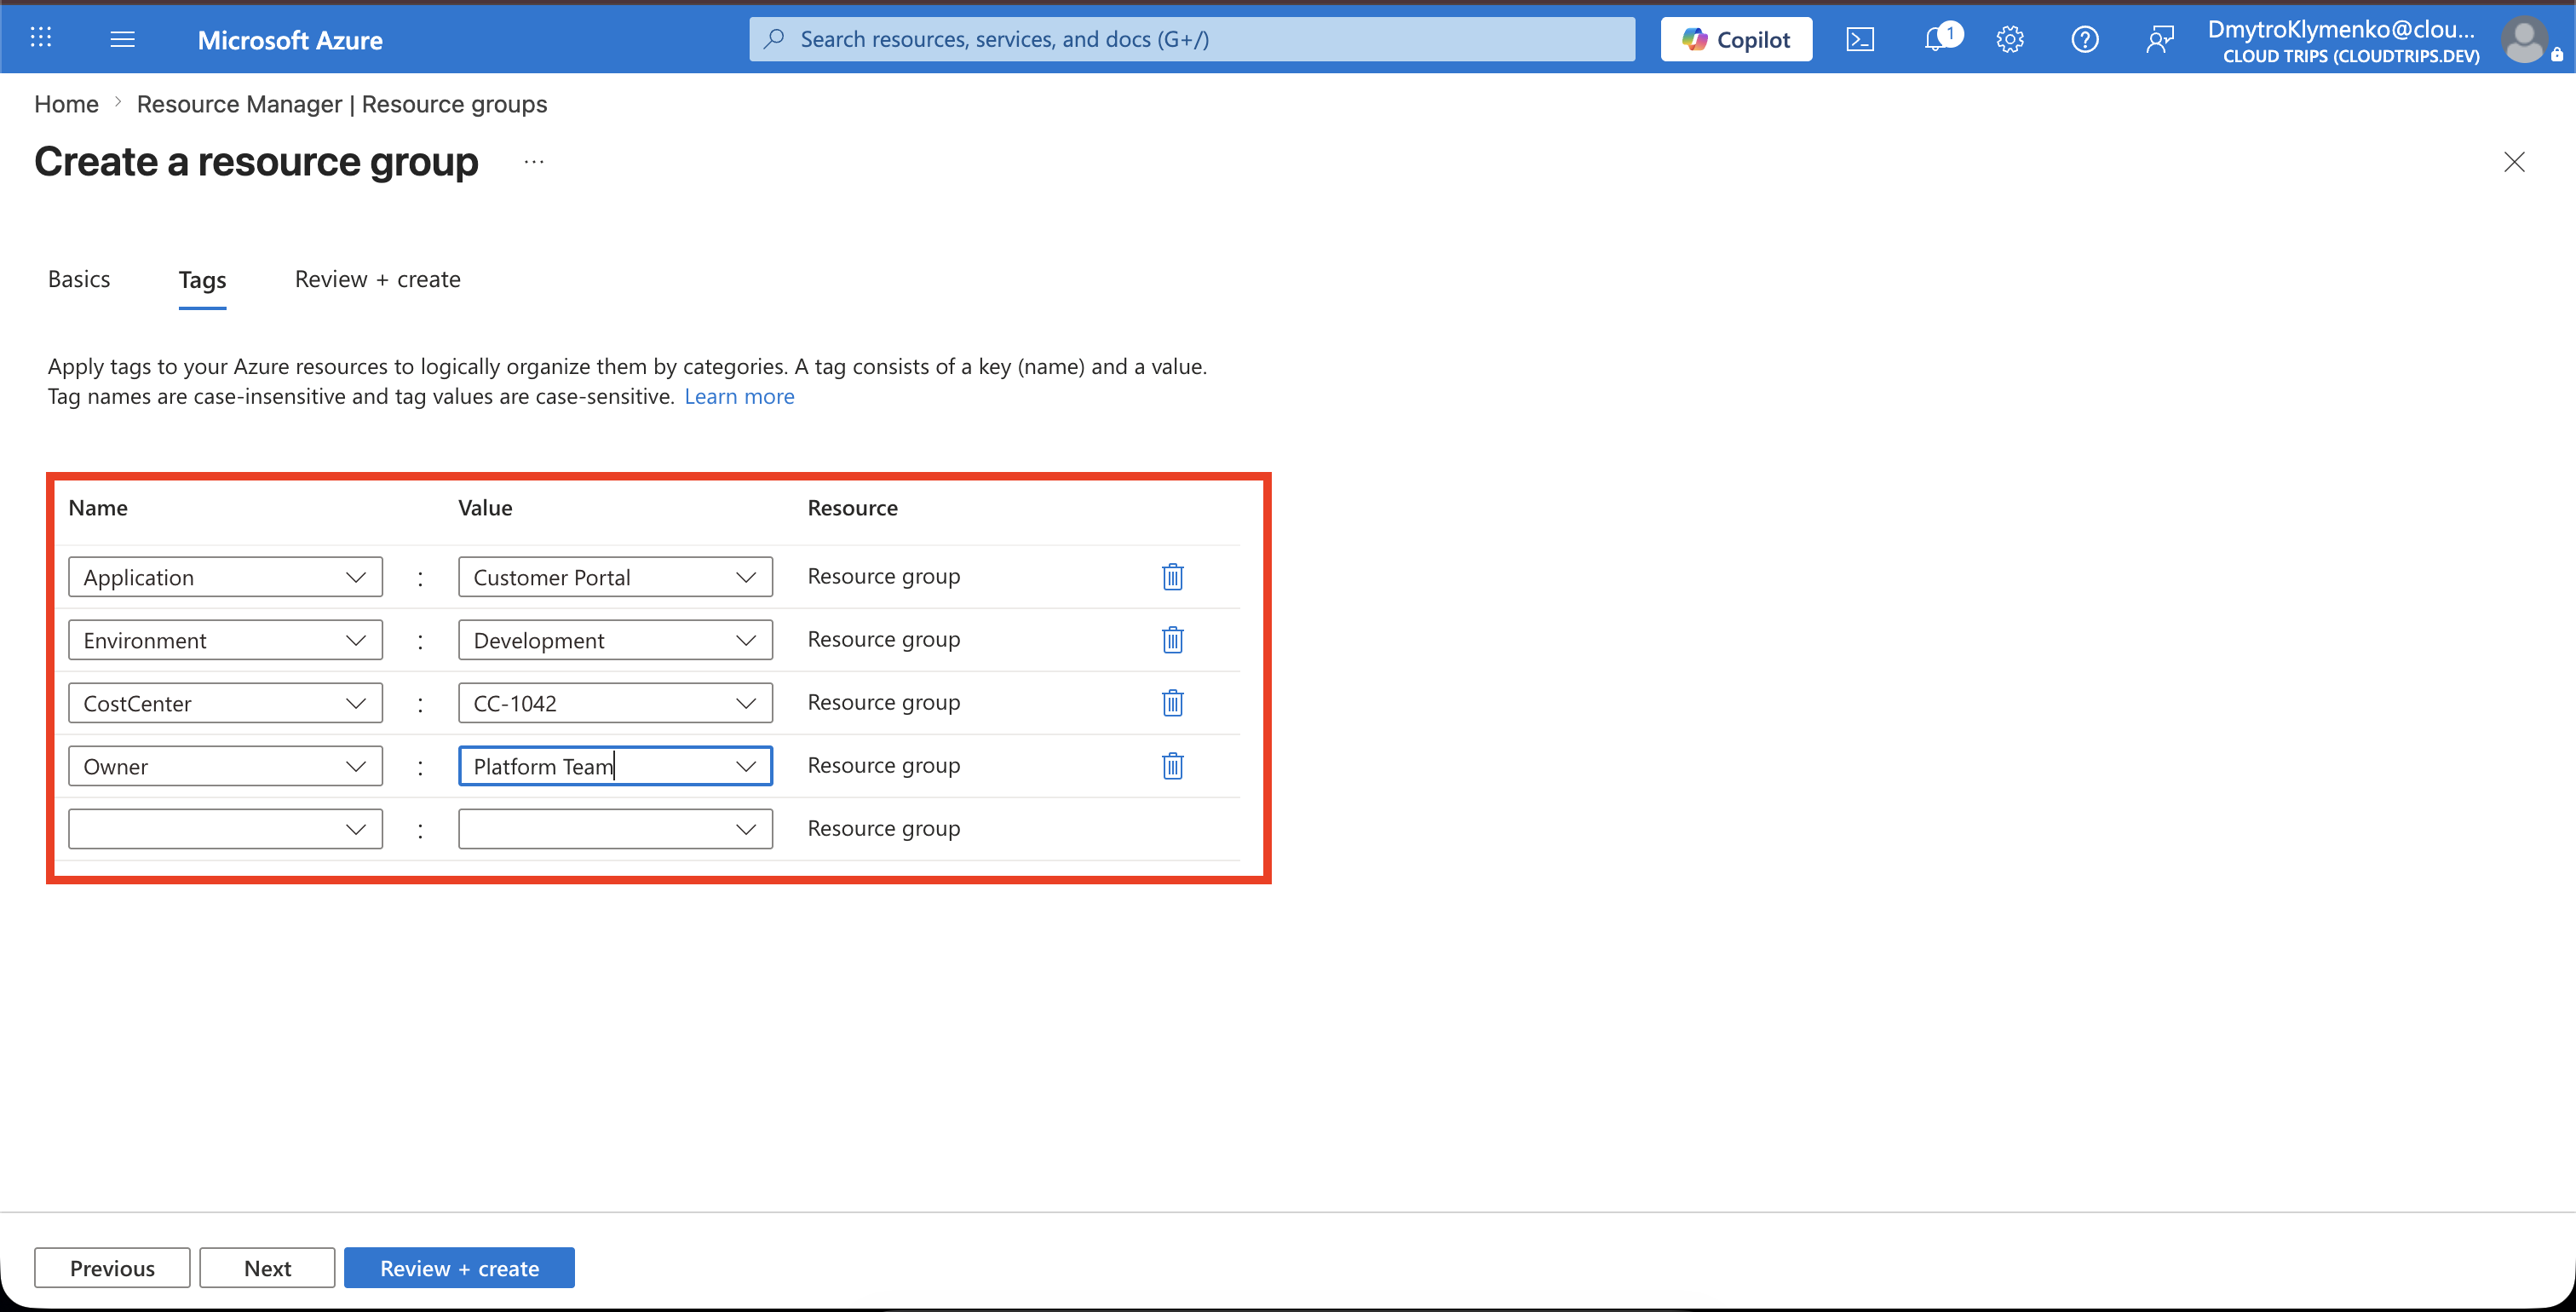Expand the Environment name dropdown
2576x1312 pixels.
(x=355, y=640)
